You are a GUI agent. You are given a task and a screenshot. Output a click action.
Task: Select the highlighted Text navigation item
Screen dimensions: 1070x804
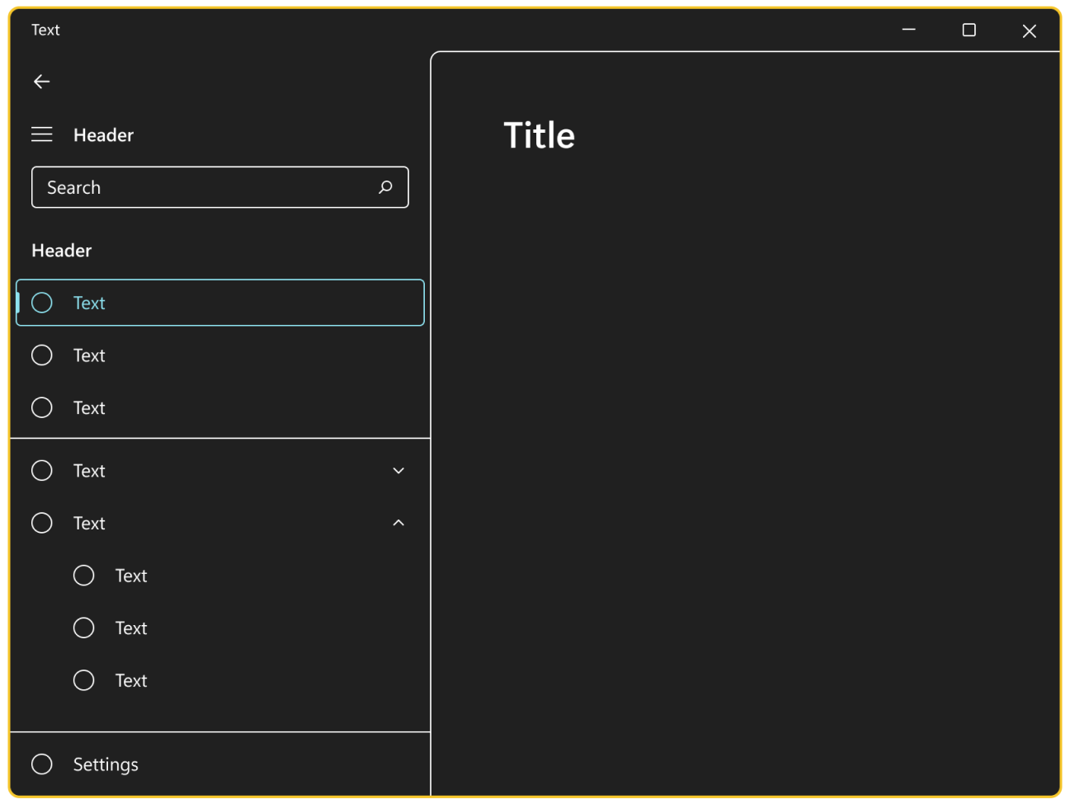point(219,303)
